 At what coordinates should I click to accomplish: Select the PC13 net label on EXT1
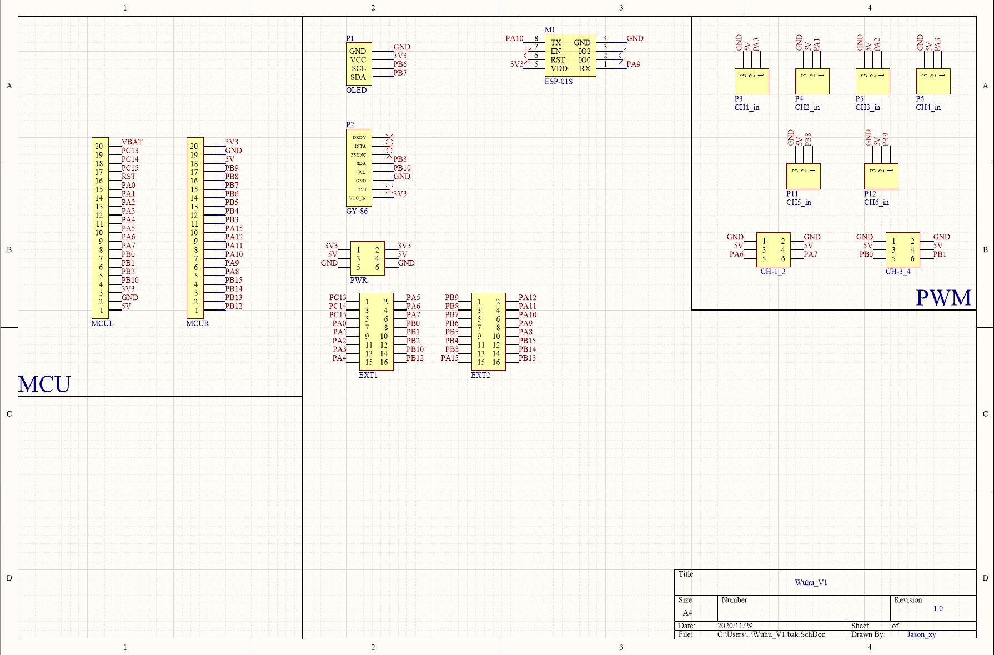pyautogui.click(x=338, y=298)
